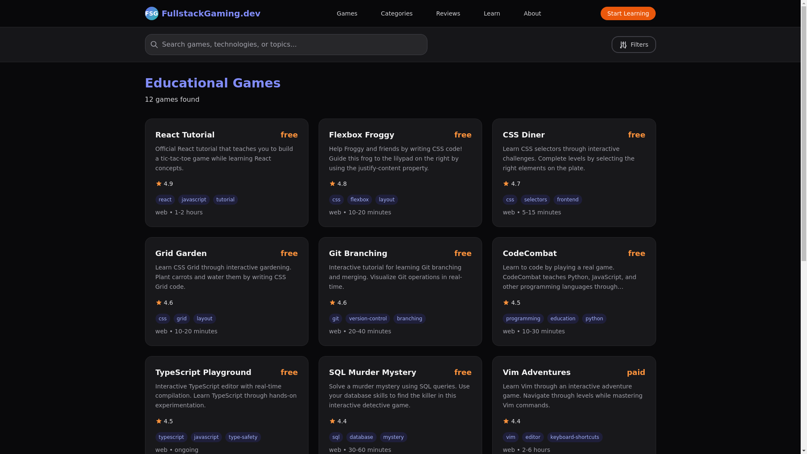Image resolution: width=807 pixels, height=454 pixels.
Task: Click the free label on CodeCombat
Action: [x=636, y=253]
